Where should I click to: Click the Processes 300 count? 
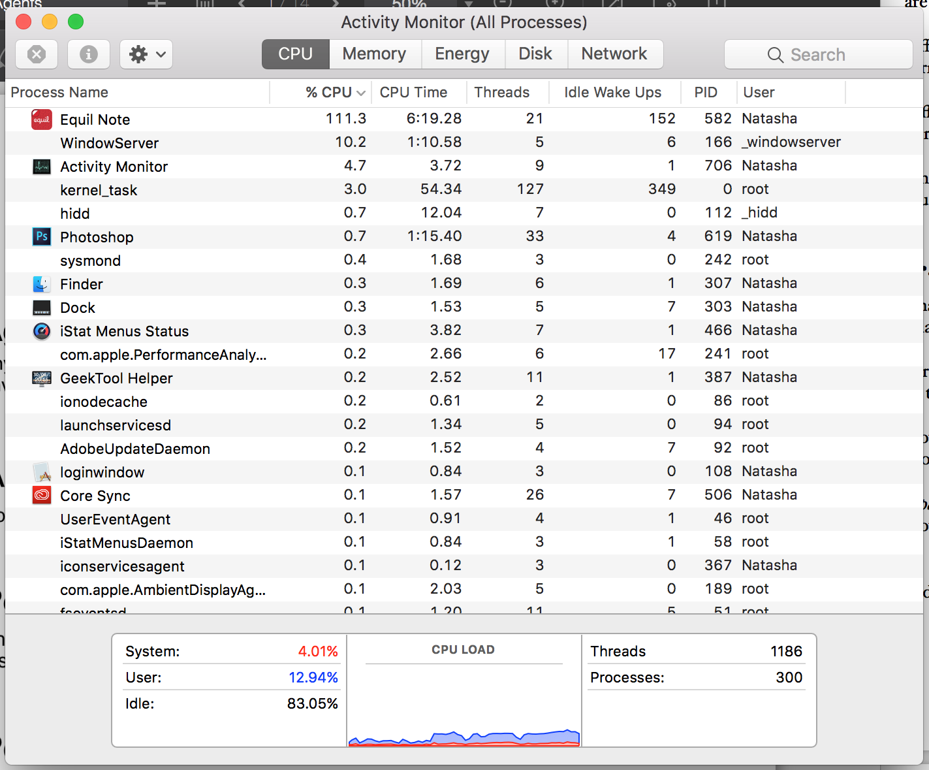789,678
